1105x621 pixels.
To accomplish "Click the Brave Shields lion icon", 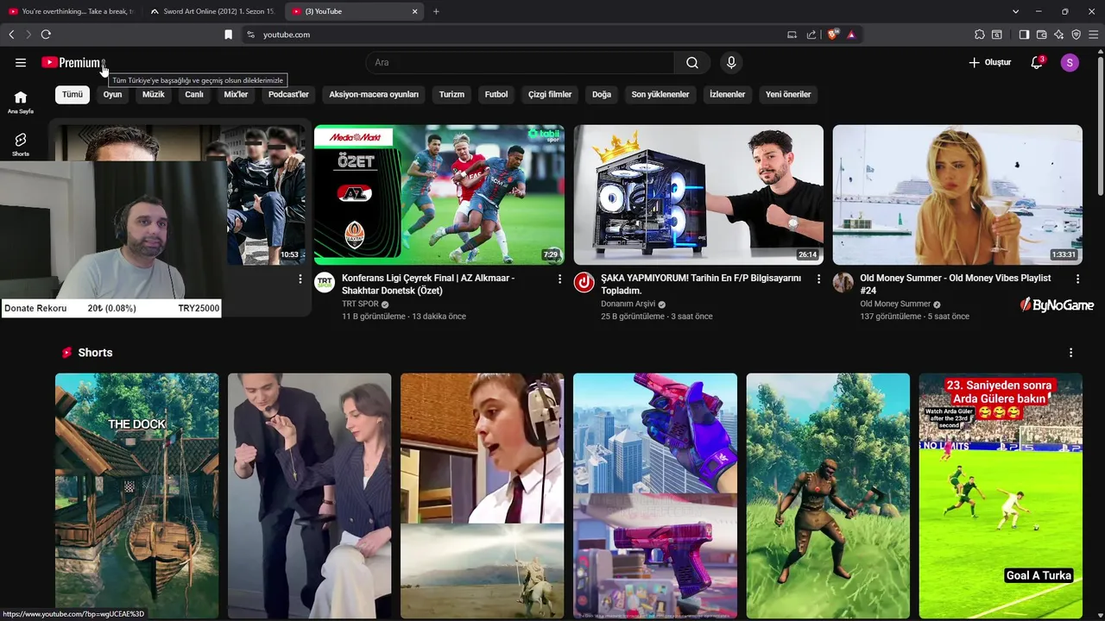I will point(832,34).
